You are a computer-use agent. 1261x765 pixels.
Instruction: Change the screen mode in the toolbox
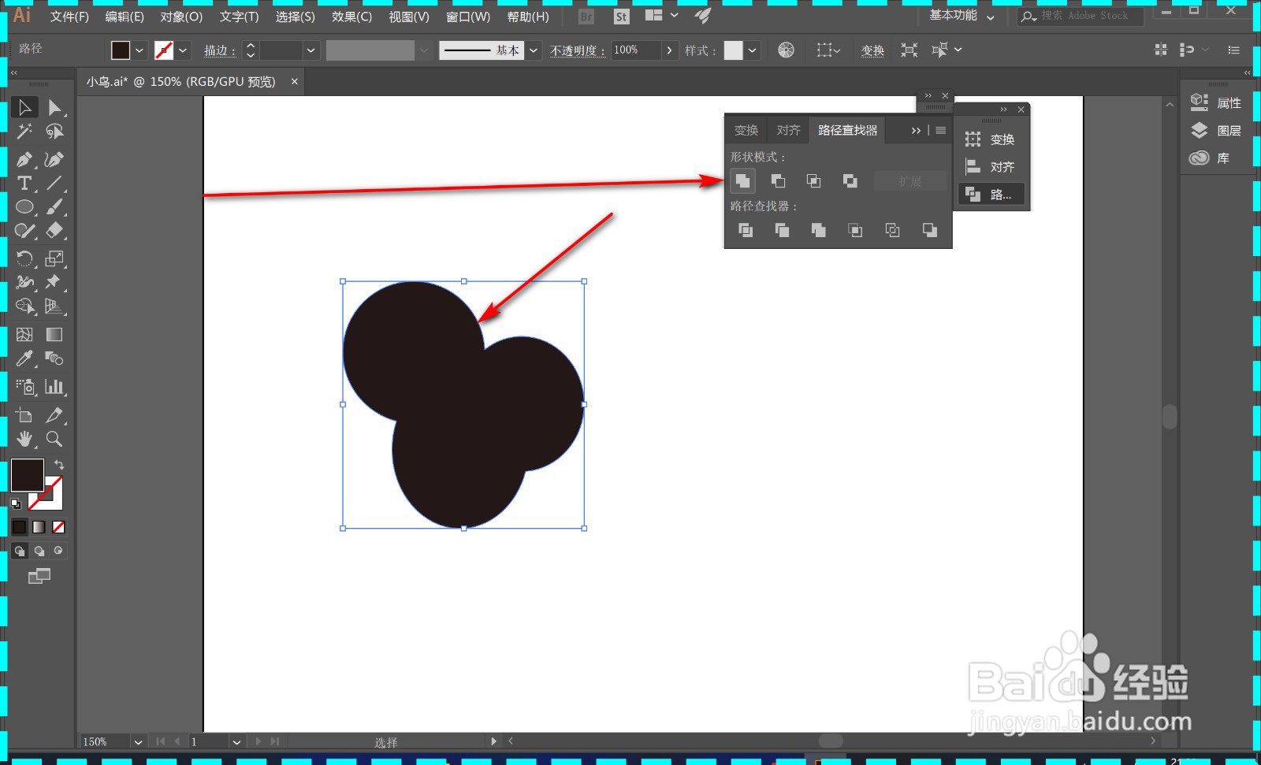point(39,577)
